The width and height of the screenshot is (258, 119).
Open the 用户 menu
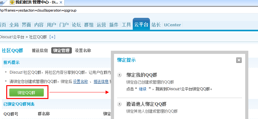coord(51,25)
